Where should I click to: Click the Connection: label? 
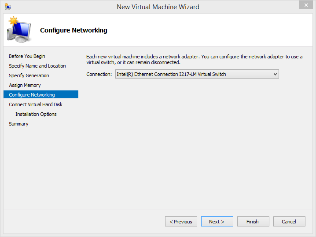(99, 74)
